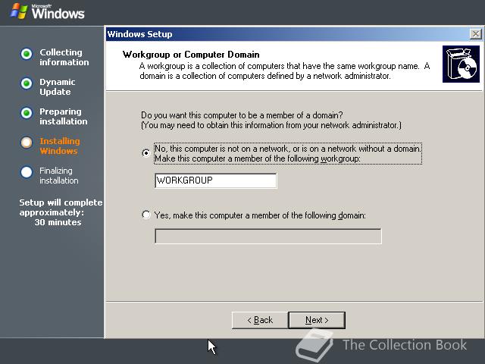This screenshot has height=364, width=485.
Task: Go back with the Back button
Action: point(260,320)
